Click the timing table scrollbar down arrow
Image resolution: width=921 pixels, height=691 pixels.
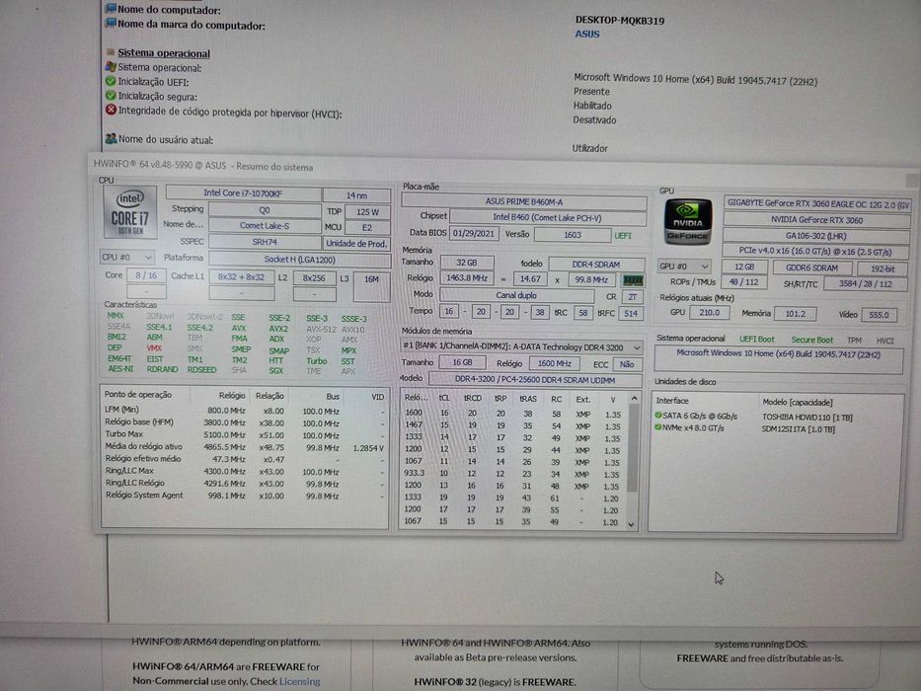632,524
